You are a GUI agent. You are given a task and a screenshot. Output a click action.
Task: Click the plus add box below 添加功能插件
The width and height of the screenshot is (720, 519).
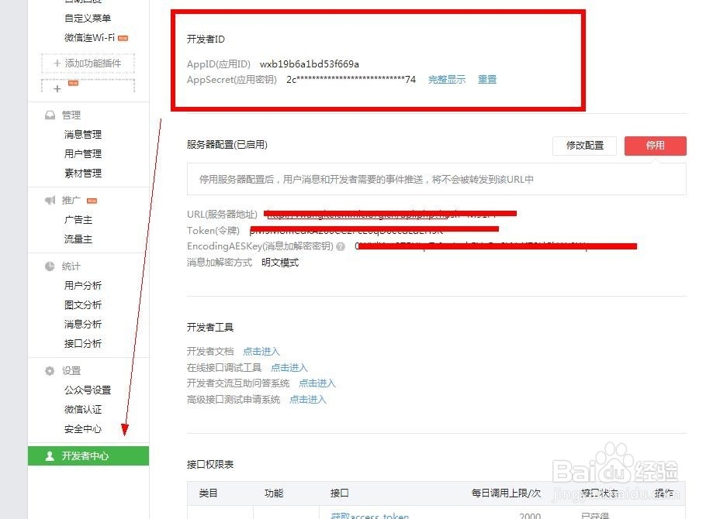88,86
